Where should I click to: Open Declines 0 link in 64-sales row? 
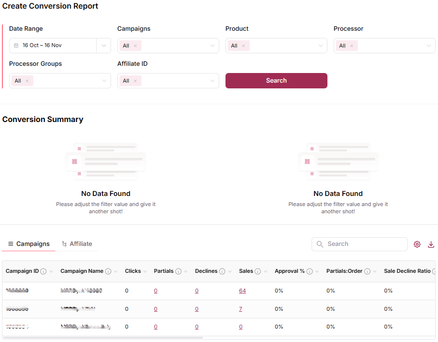click(197, 291)
